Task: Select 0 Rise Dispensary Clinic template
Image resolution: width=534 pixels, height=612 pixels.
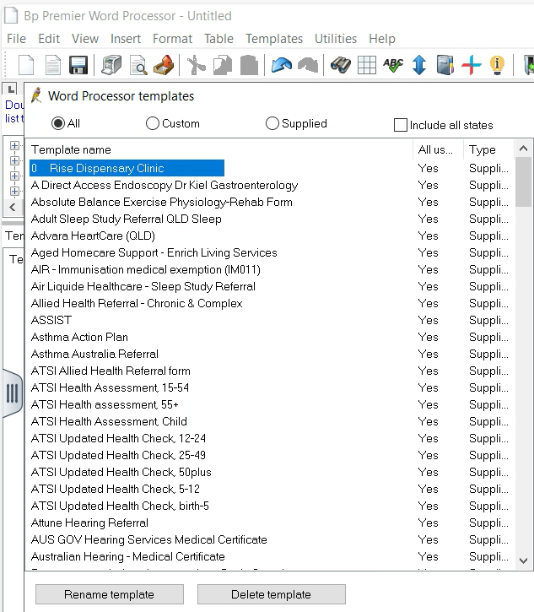Action: click(x=127, y=168)
